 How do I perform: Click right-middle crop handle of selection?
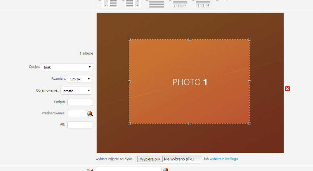[x=249, y=82]
